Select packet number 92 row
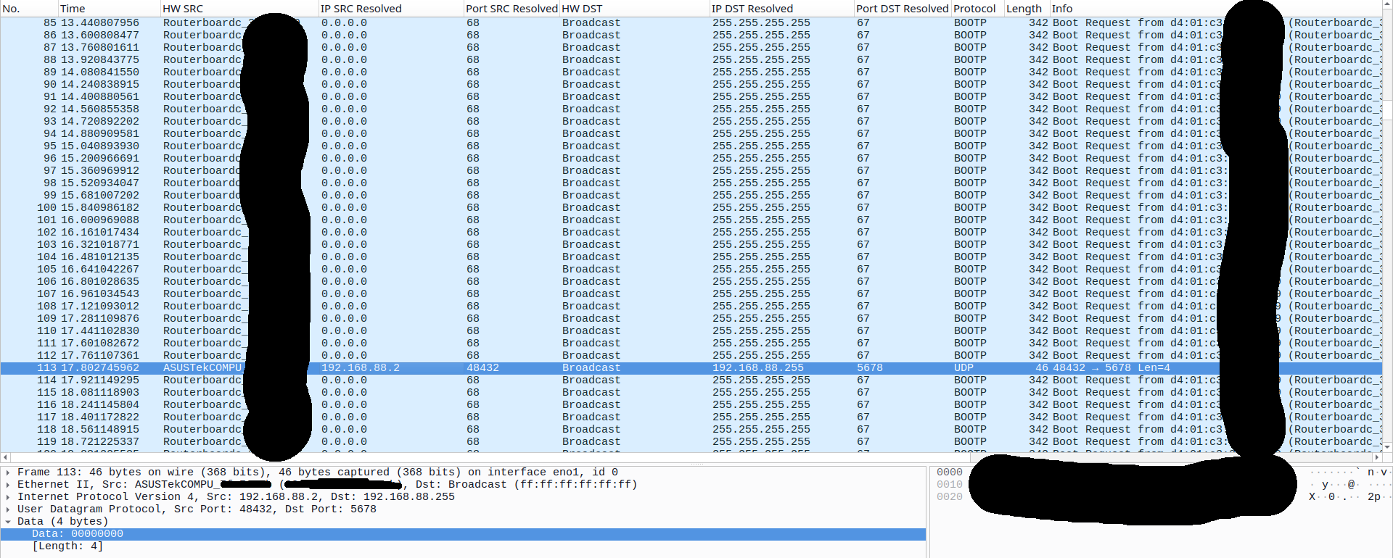Screen dimensions: 1393x558 (x=691, y=109)
